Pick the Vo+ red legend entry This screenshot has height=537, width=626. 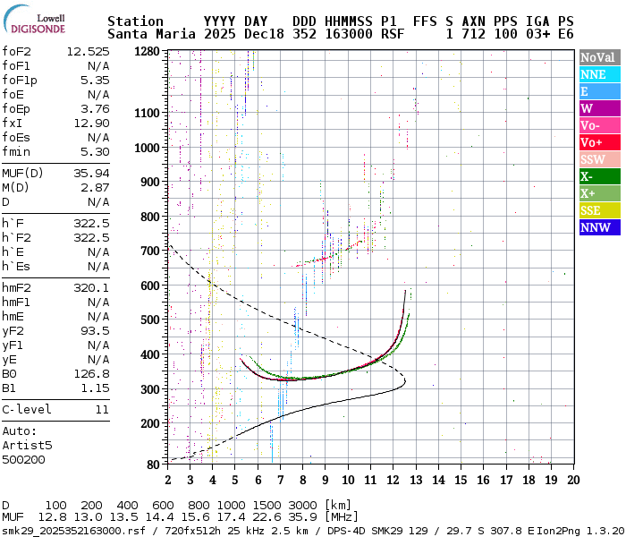pos(596,142)
